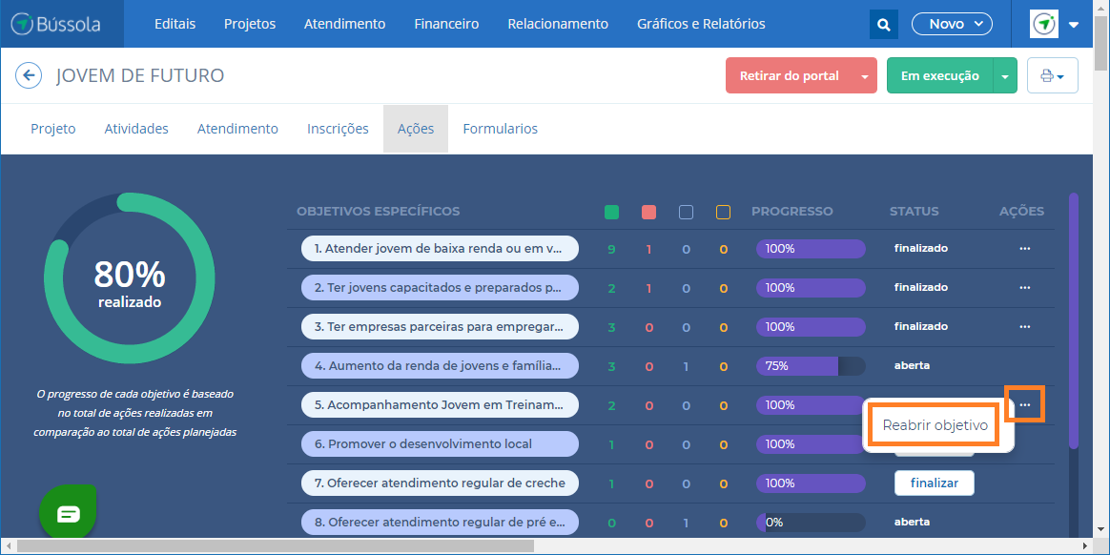Click the green square column legend
Screen dimensions: 1110x555
(611, 212)
